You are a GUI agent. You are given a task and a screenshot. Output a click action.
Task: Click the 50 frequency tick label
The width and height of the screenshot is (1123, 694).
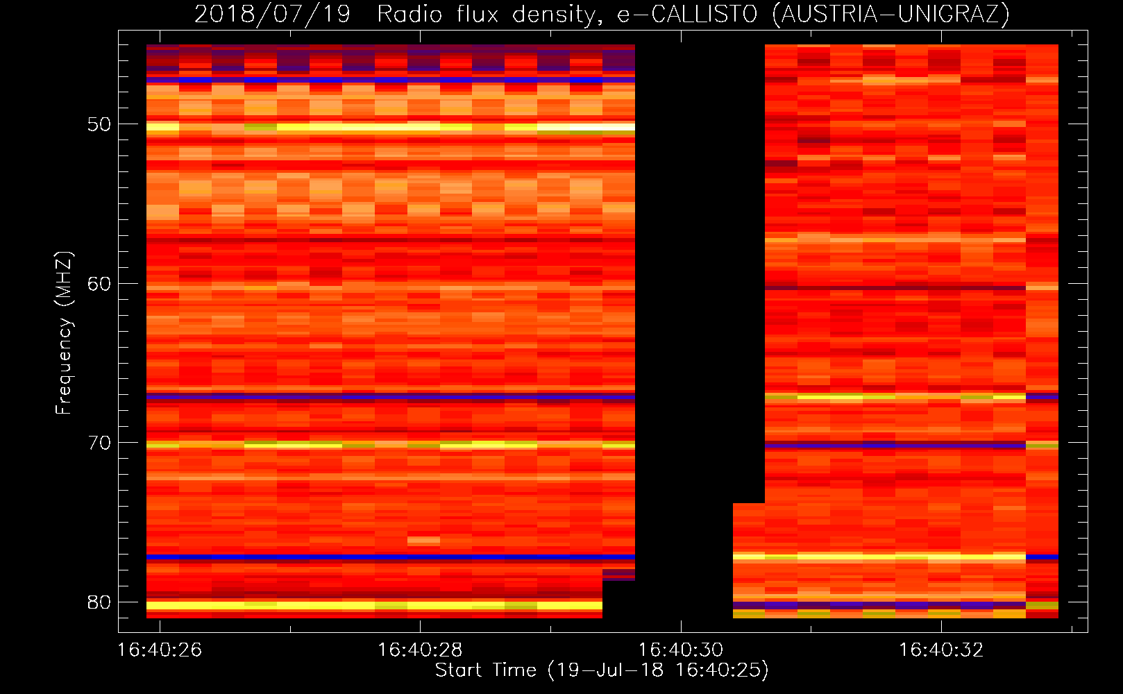[x=99, y=124]
